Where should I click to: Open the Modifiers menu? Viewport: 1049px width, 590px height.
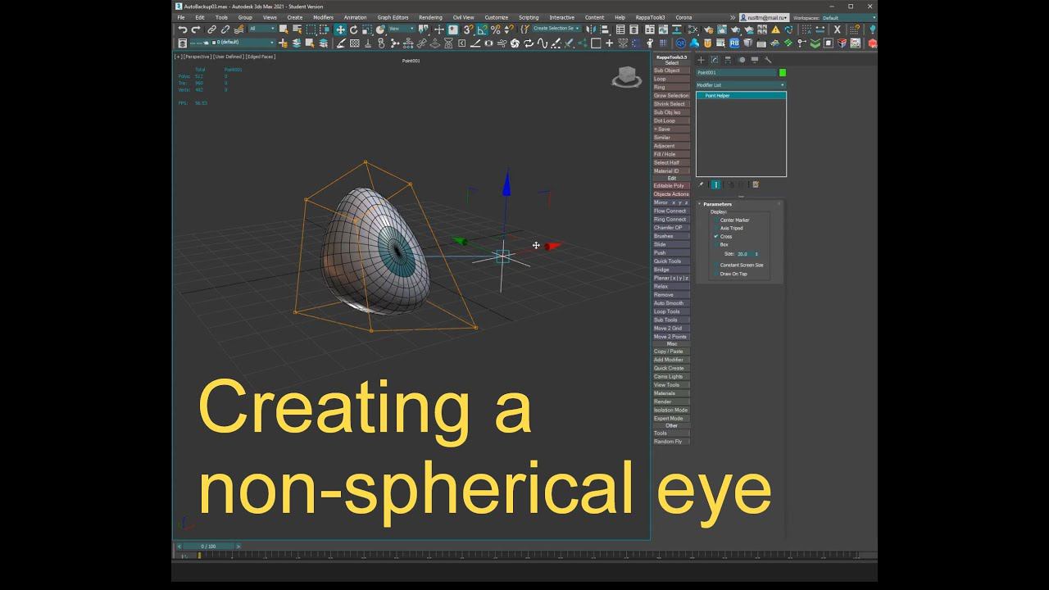[323, 17]
